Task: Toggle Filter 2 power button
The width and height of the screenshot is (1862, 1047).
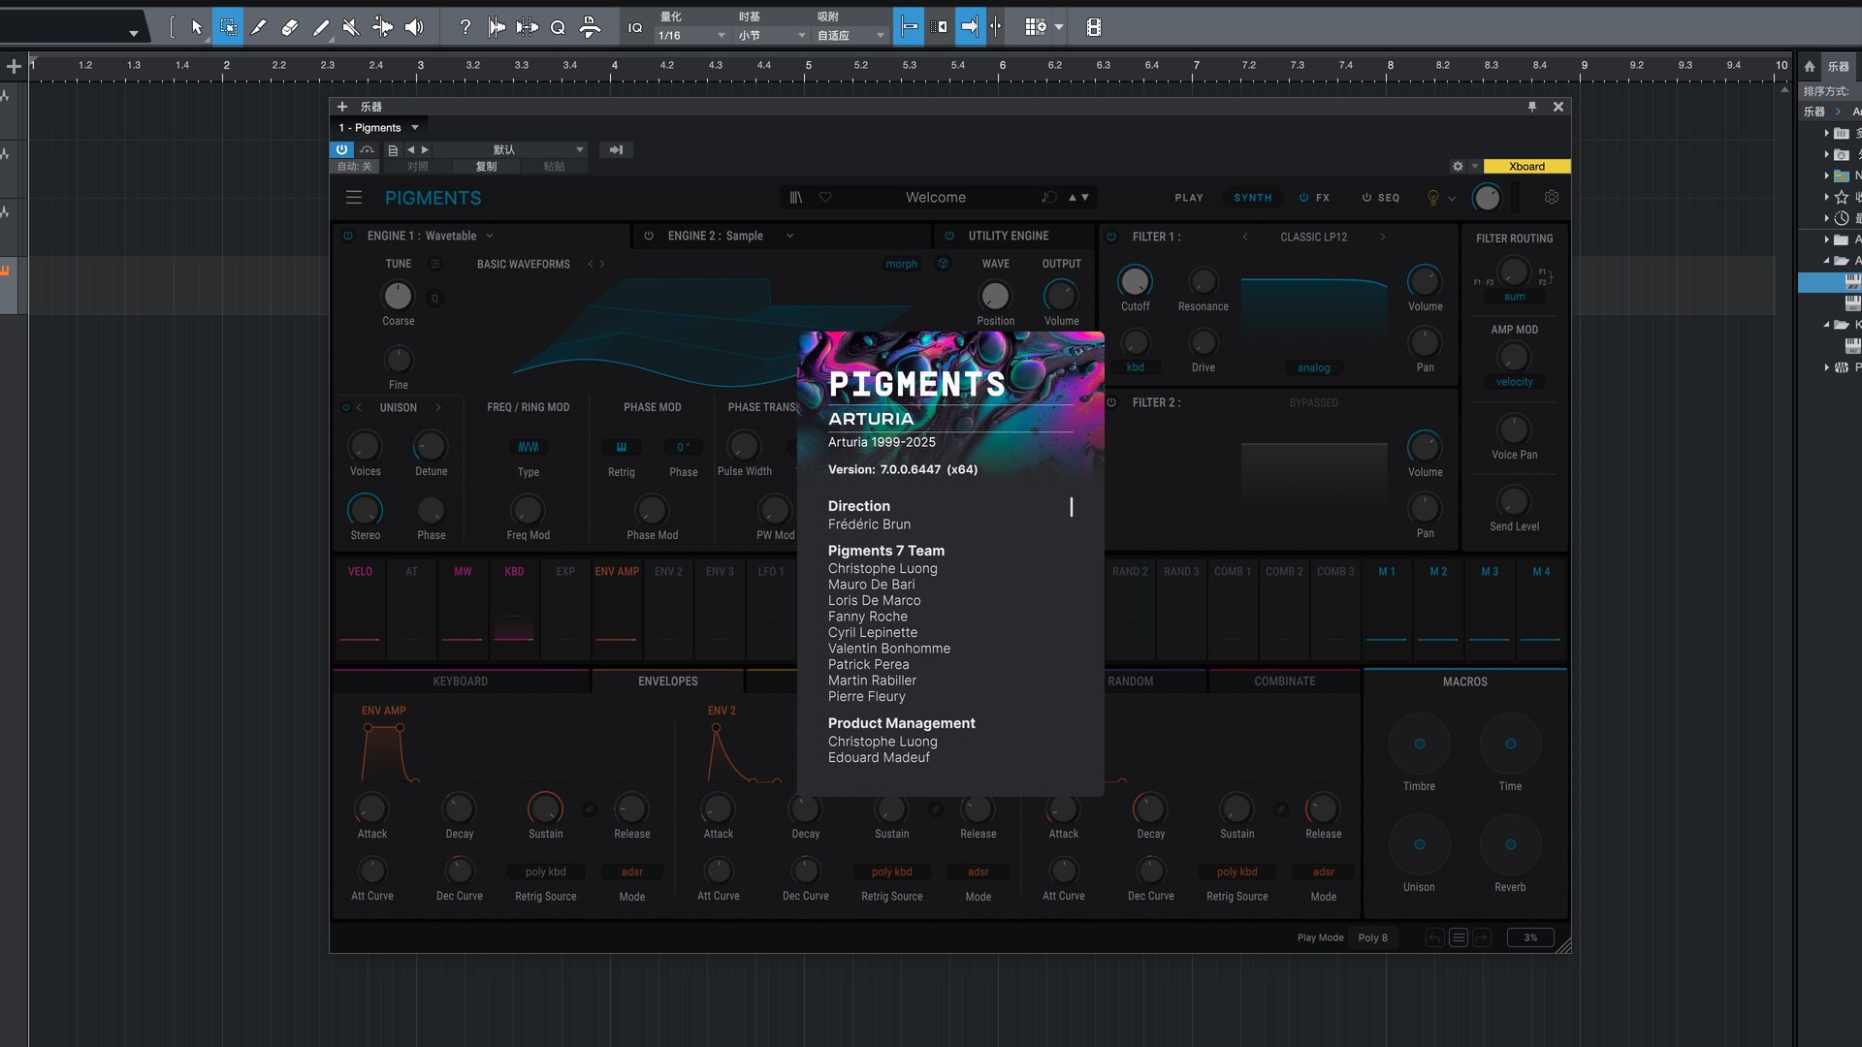Action: 1112,402
